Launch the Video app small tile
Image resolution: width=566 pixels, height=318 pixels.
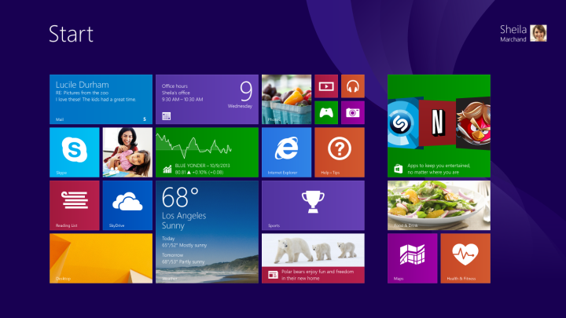click(x=325, y=86)
